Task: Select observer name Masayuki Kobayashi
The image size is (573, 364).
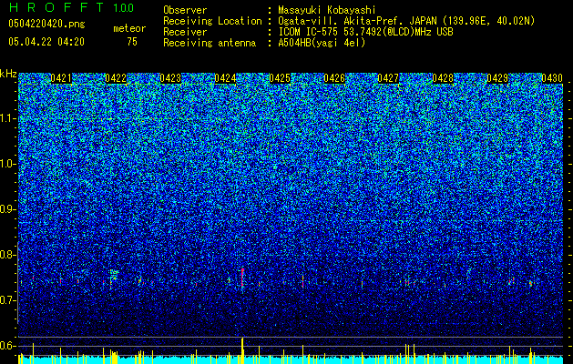Action: tap(327, 10)
